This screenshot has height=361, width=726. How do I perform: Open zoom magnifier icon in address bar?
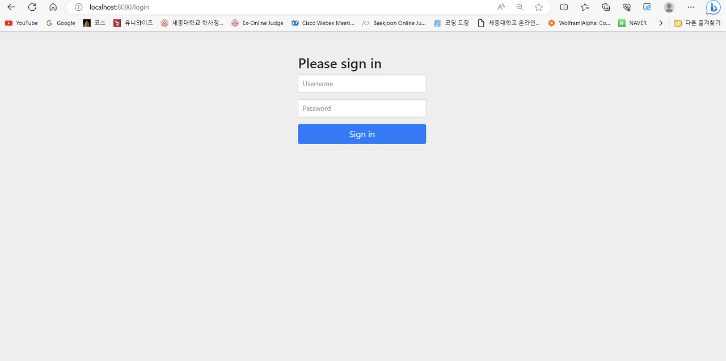click(x=520, y=7)
